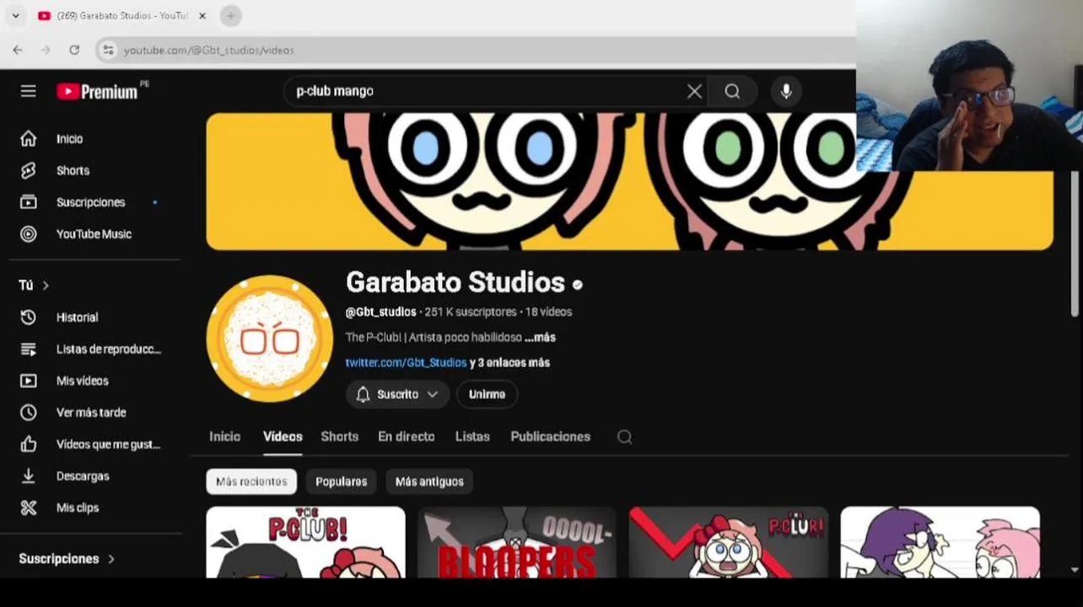The width and height of the screenshot is (1083, 607).
Task: Open Suscrito notification dropdown
Action: [397, 394]
